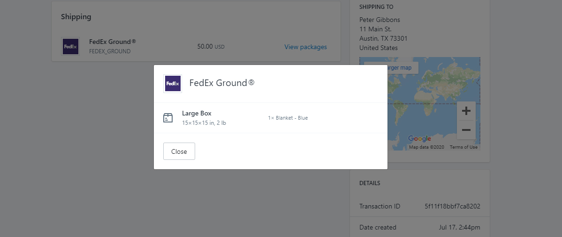Click the 50.00 USD shipping price
Screen dimensions: 562x237
coord(211,46)
